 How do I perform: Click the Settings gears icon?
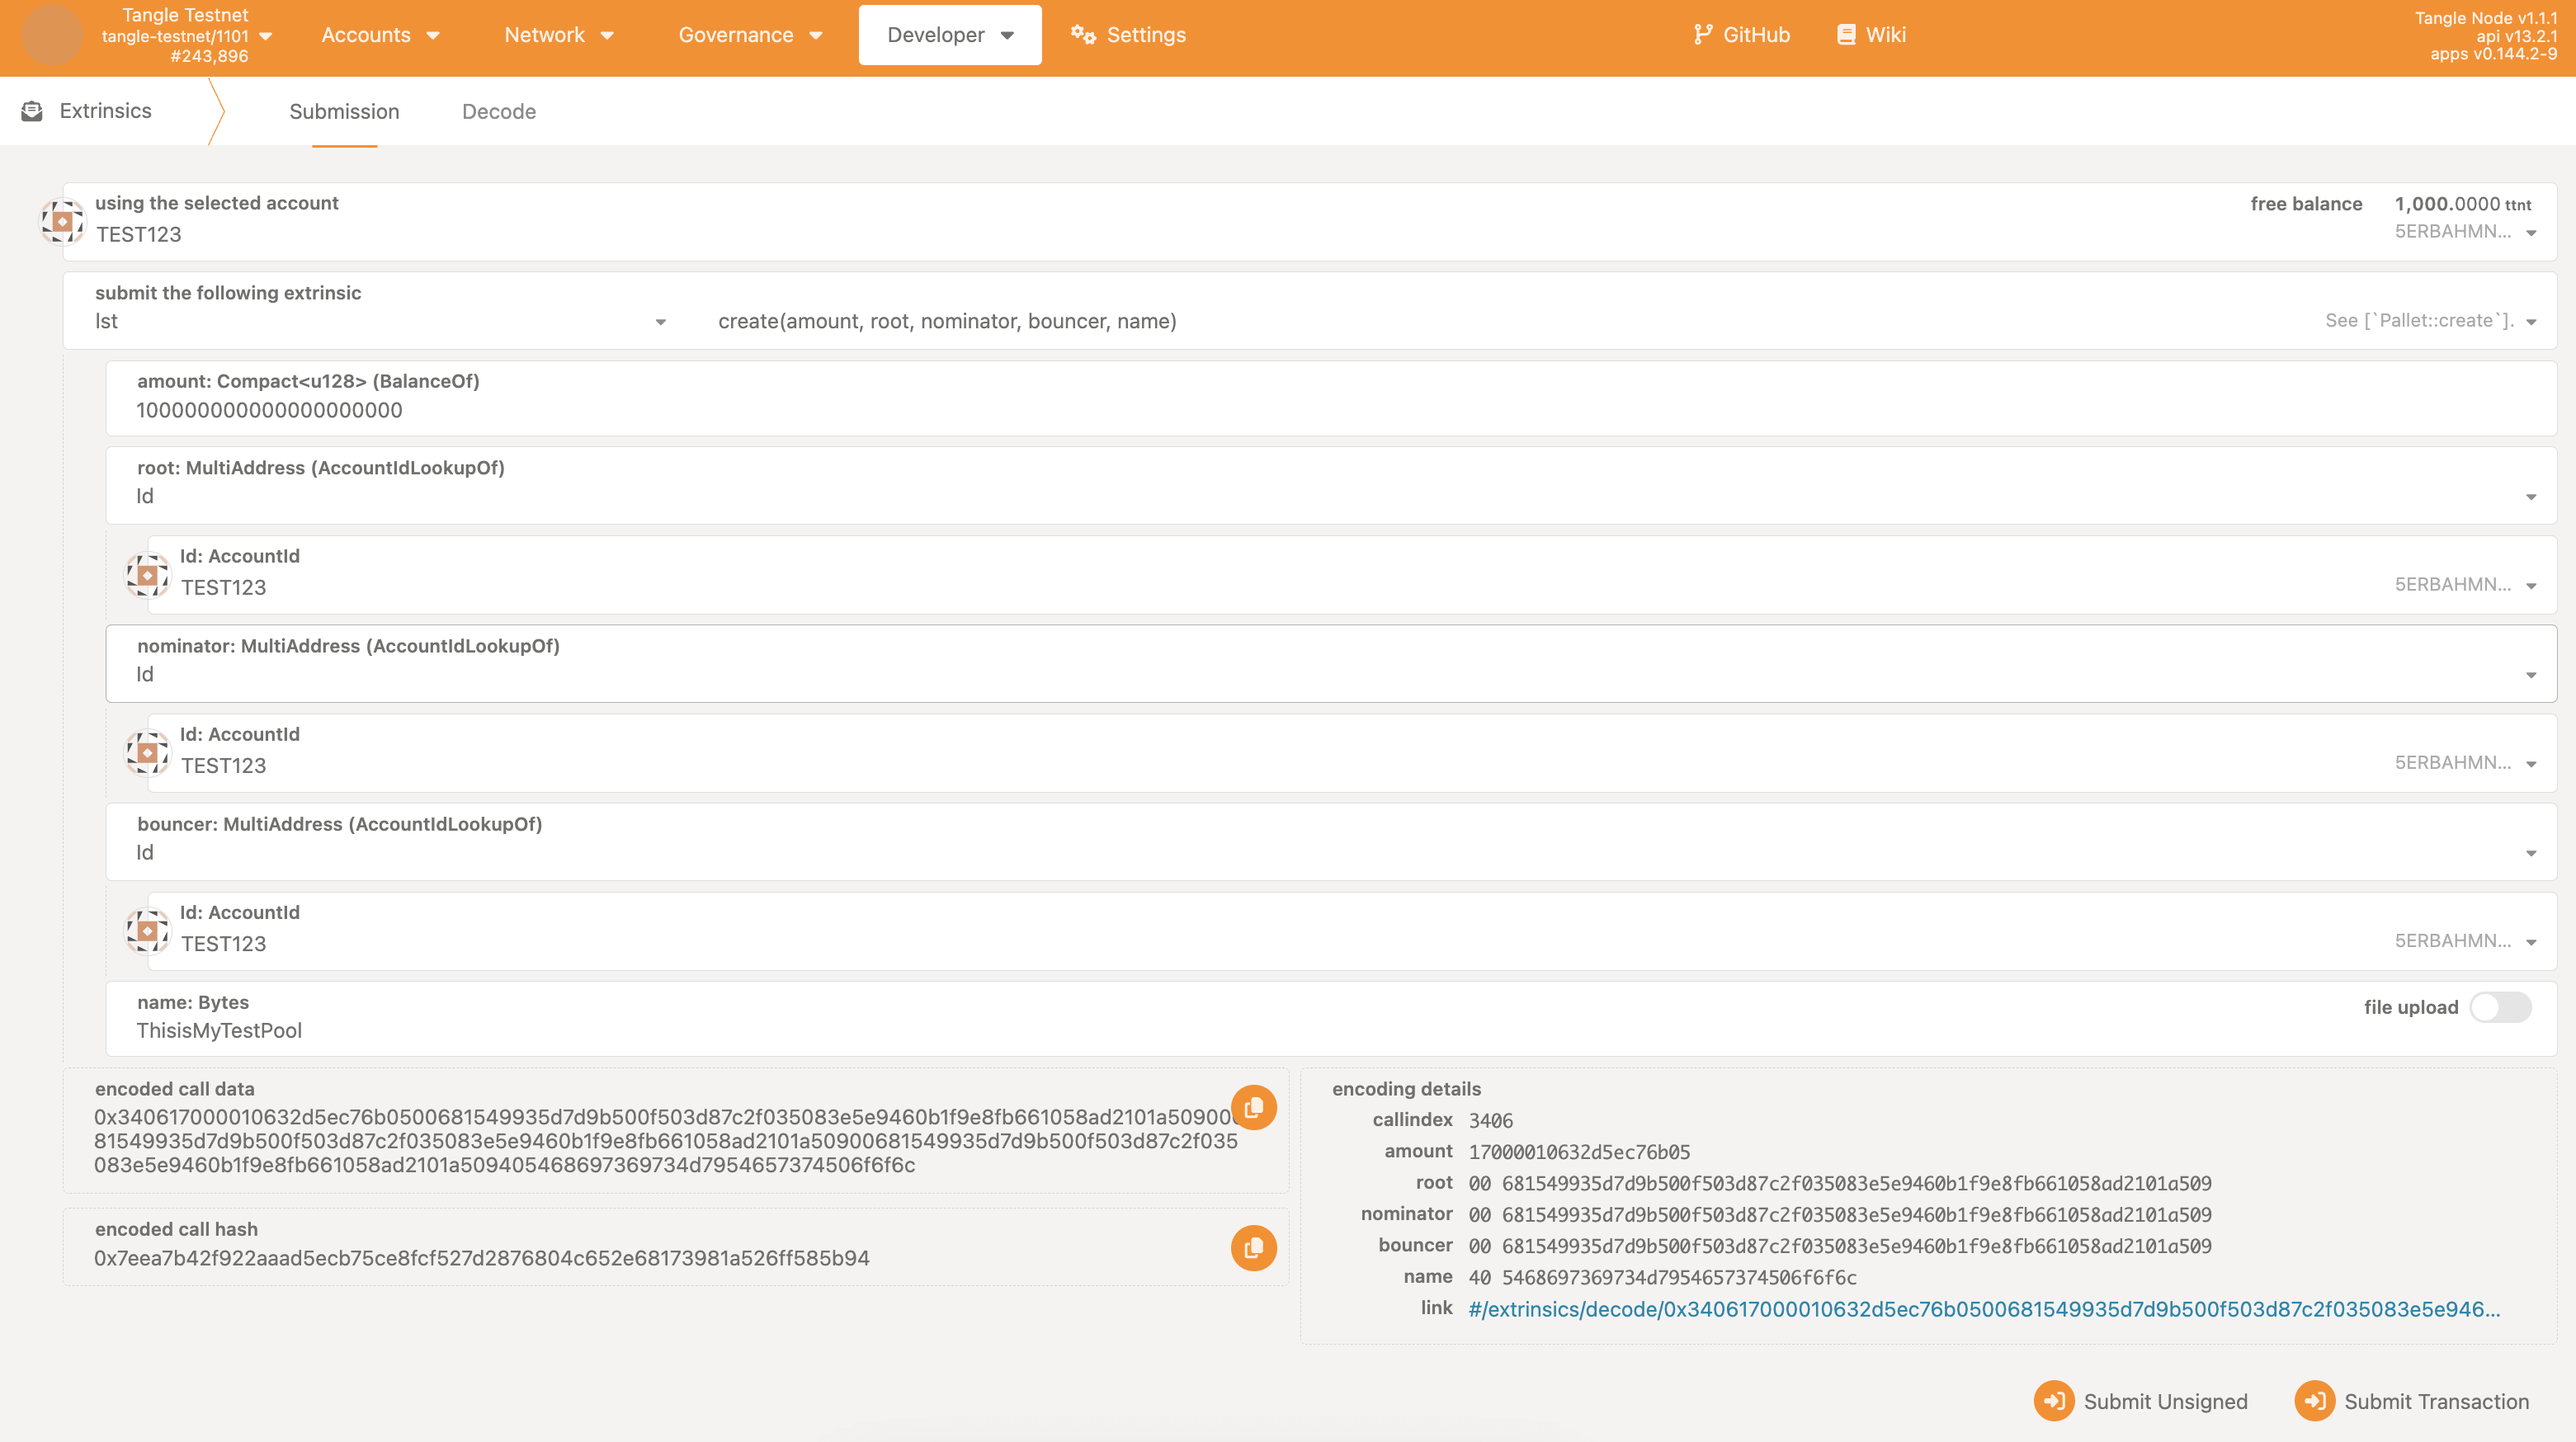[1083, 35]
